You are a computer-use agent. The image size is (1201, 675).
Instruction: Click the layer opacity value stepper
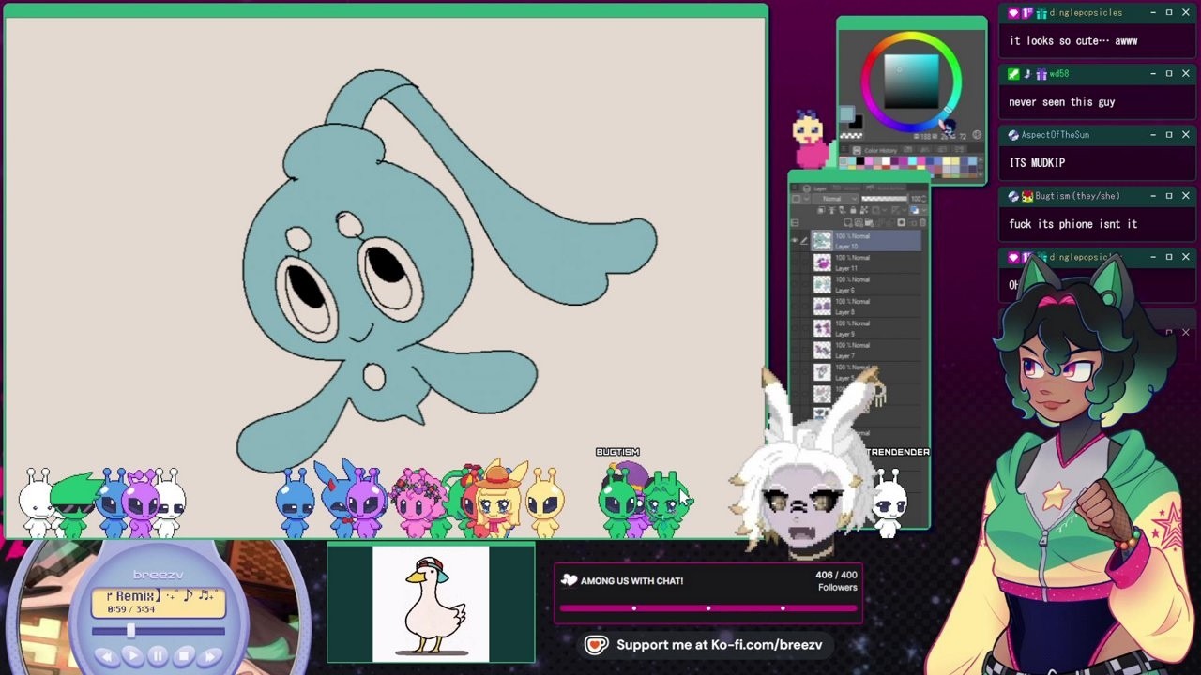(x=923, y=199)
